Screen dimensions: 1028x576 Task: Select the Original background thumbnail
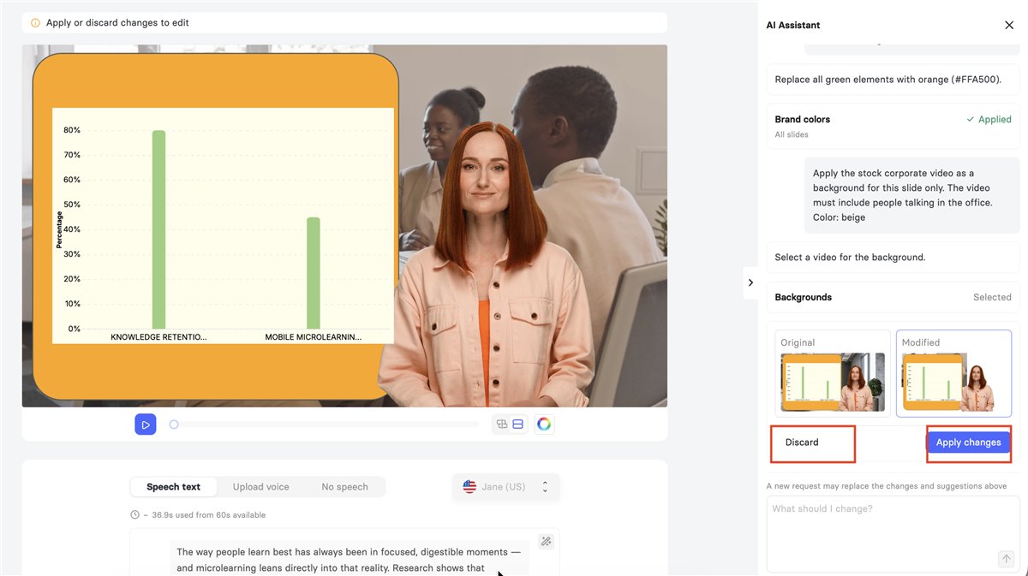833,374
